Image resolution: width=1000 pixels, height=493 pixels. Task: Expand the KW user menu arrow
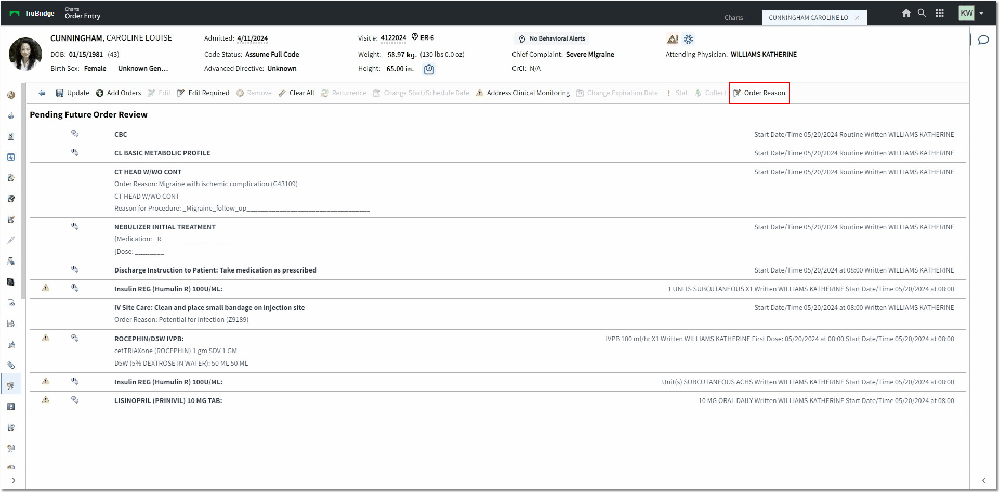coord(981,13)
